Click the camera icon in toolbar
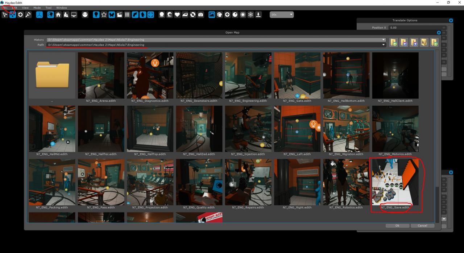Viewport: 464px width, 253px height. pos(200,15)
